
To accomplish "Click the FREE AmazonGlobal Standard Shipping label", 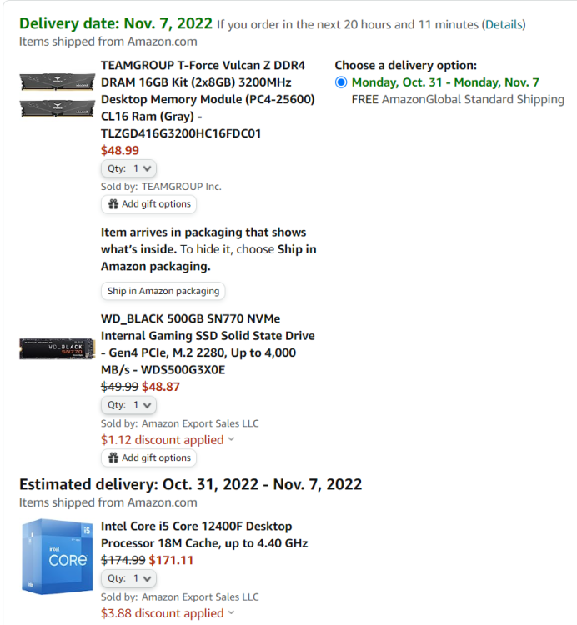I will 458,100.
